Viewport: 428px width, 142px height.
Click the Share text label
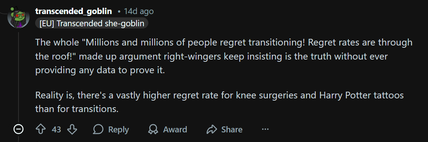[x=232, y=129]
